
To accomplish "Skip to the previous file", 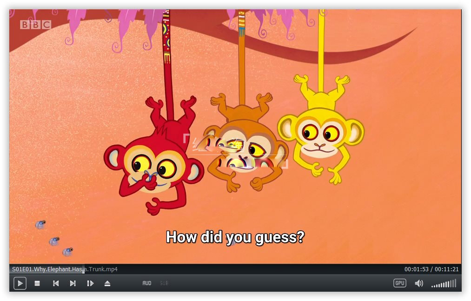I will 56,283.
